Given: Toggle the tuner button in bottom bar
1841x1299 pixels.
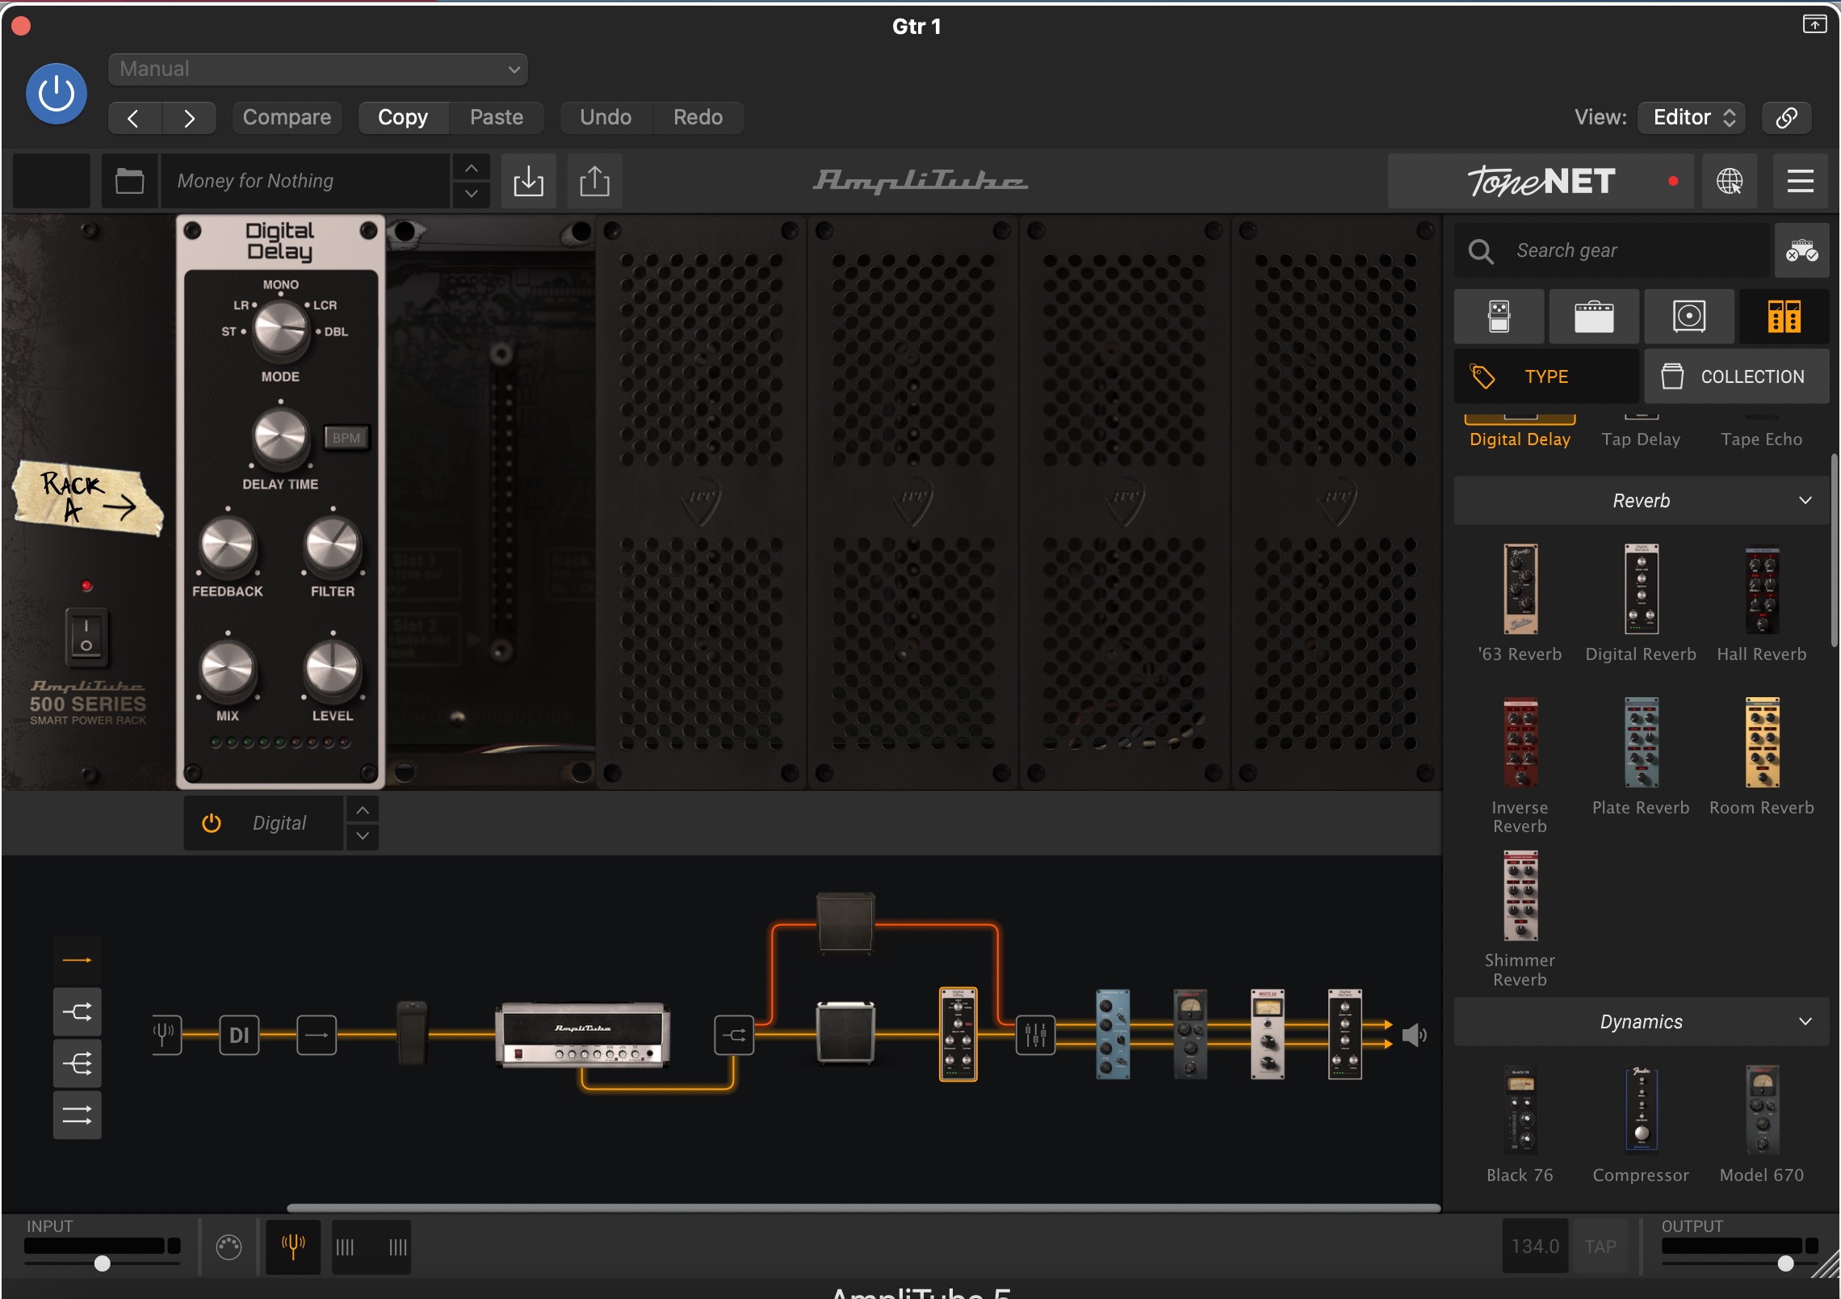Looking at the screenshot, I should click(x=293, y=1247).
